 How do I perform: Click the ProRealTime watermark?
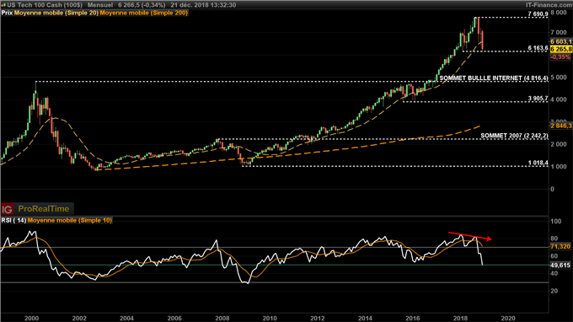point(44,209)
